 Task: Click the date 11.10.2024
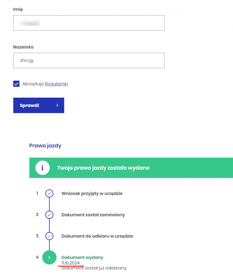(x=70, y=263)
